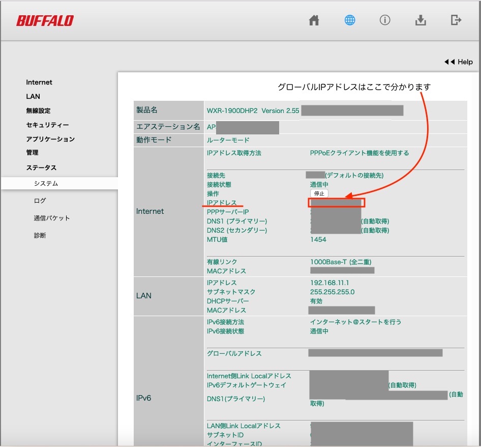The width and height of the screenshot is (481, 447).
Task: Click the firmware download icon
Action: pyautogui.click(x=420, y=20)
